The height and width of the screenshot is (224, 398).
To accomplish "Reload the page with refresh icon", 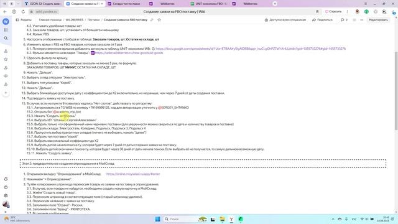I will (x=23, y=12).
